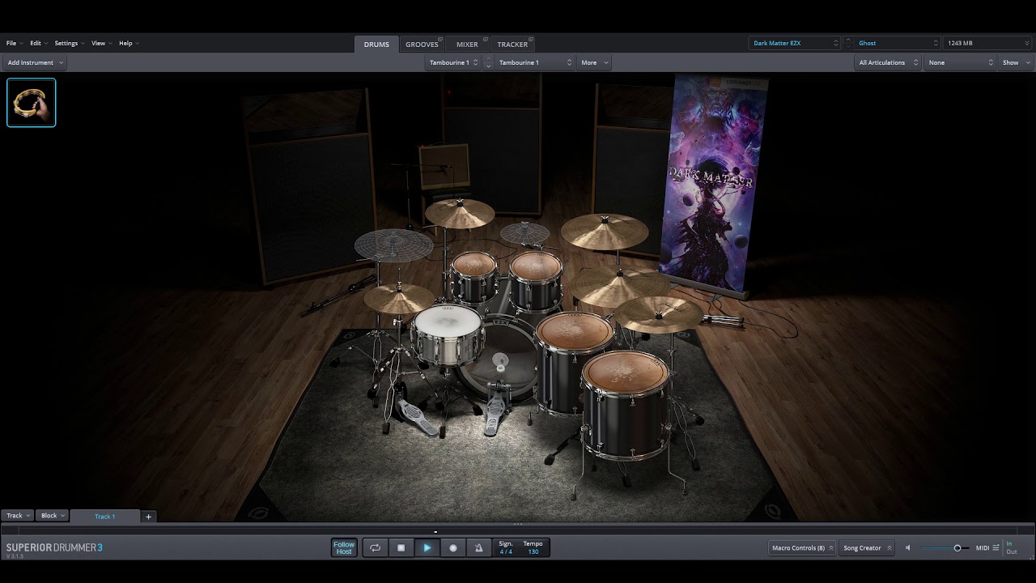
Task: Toggle the metronome icon
Action: tap(478, 548)
